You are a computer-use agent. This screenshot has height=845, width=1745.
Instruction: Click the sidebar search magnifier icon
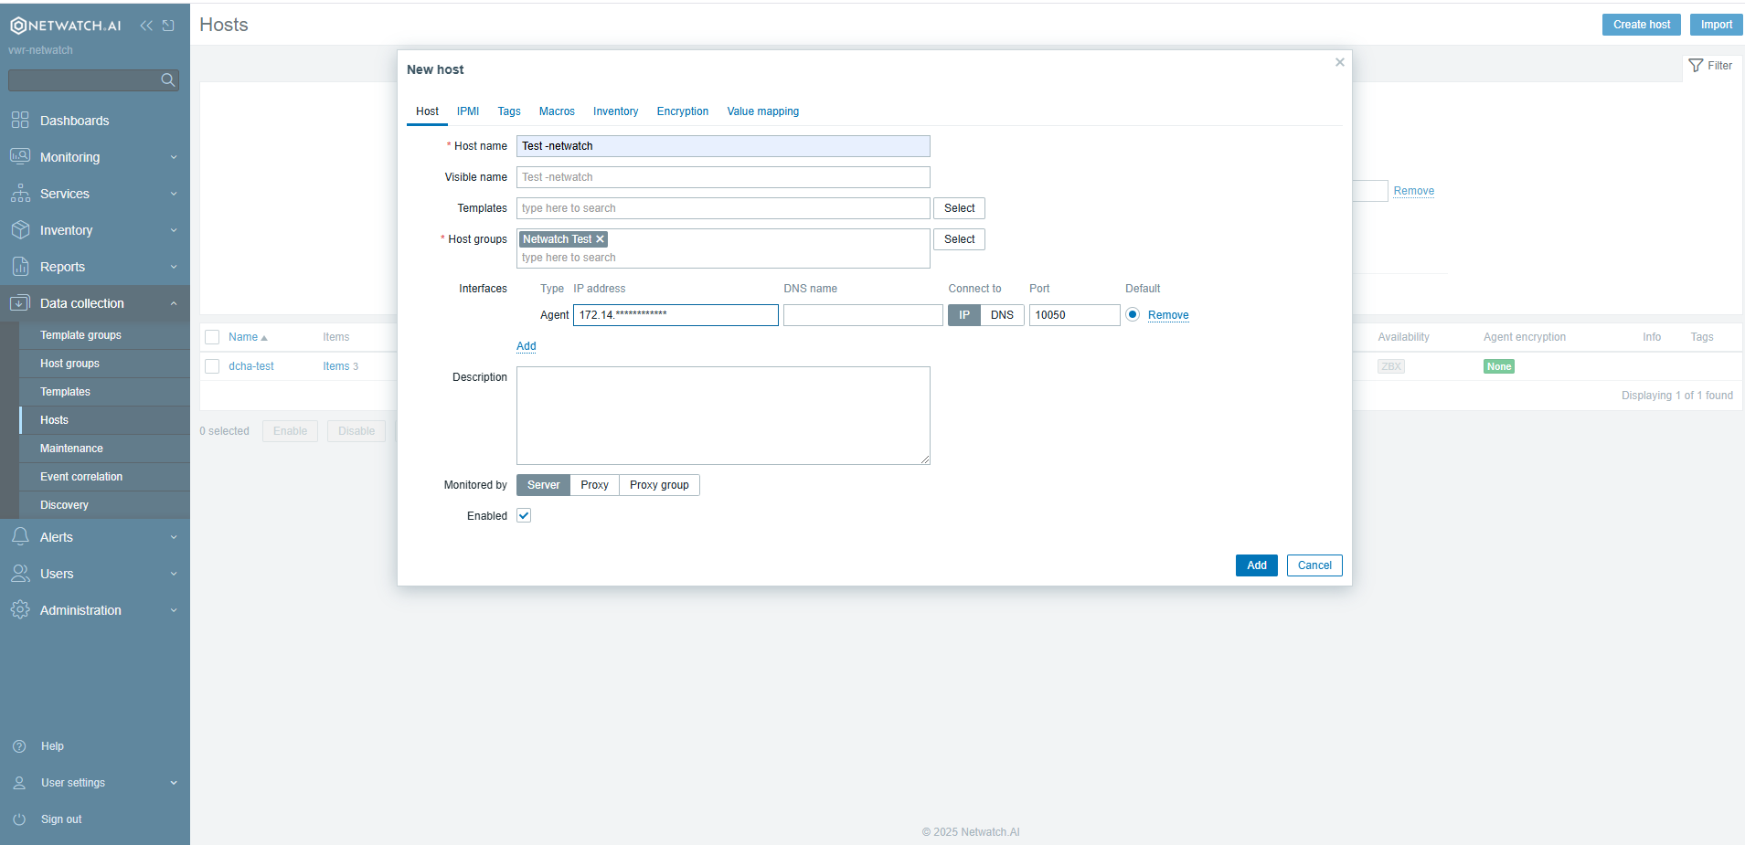(x=167, y=80)
